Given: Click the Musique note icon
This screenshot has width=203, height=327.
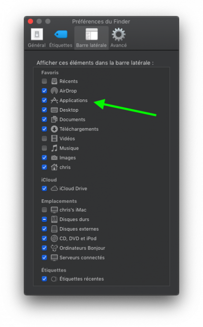Looking at the screenshot, I should coord(54,148).
